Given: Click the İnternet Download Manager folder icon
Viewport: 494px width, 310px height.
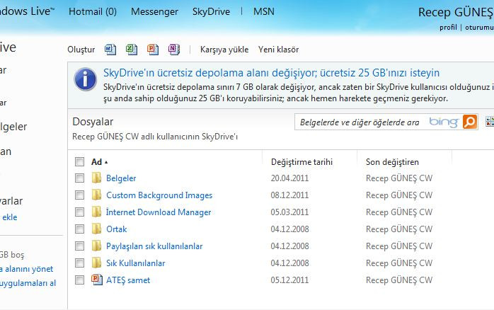Looking at the screenshot, I should 96,212.
